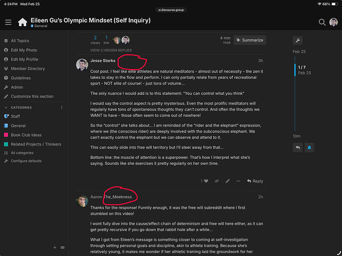Copy the post link via the chain icon
This screenshot has height=256, width=342.
(x=217, y=181)
